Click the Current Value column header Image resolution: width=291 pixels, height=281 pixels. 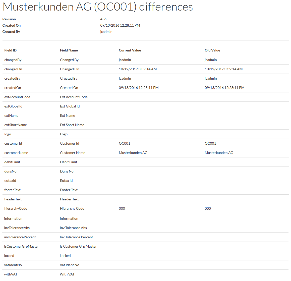pyautogui.click(x=130, y=50)
